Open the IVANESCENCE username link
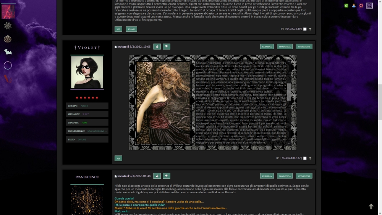This screenshot has height=215, width=382. (87, 177)
